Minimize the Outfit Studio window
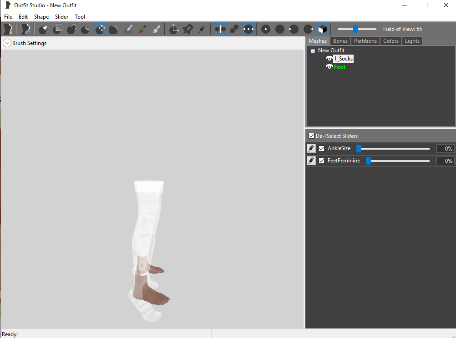Screen dimensions: 456x338 tap(404, 5)
